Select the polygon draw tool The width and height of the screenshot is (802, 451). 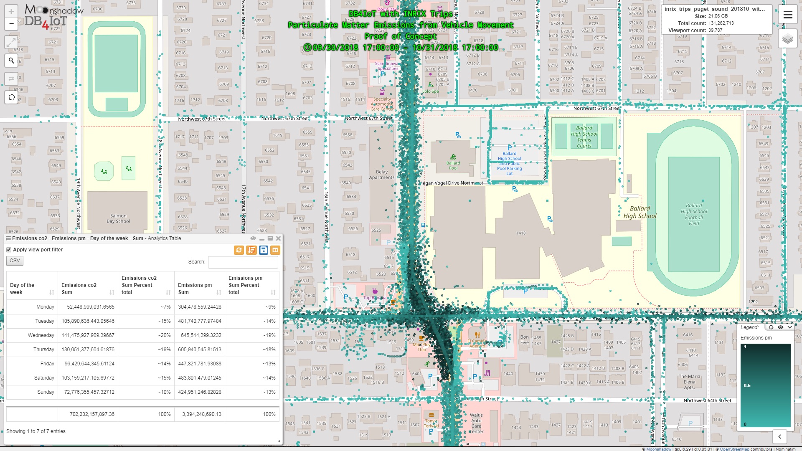point(11,97)
